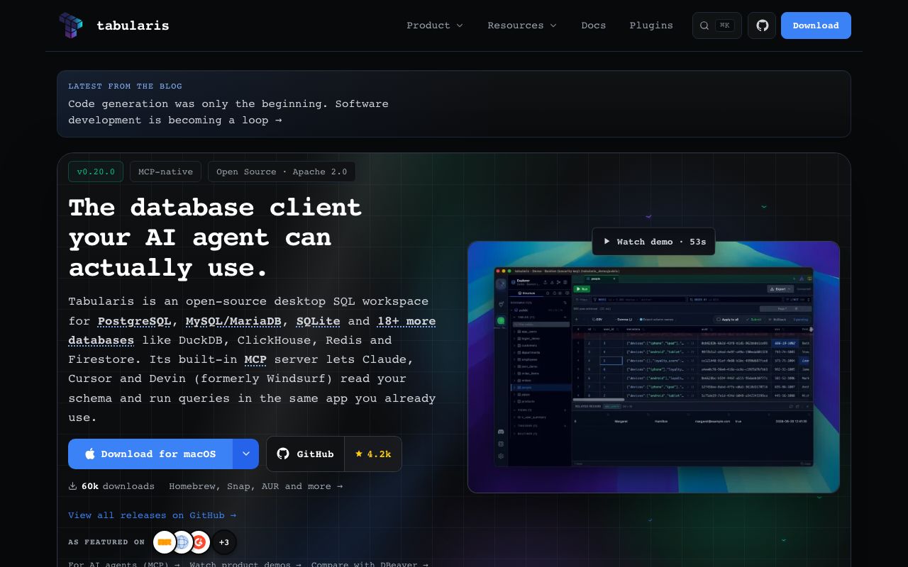908x567 pixels.
Task: Click the download icon beside 60k downloads
Action: [x=72, y=486]
